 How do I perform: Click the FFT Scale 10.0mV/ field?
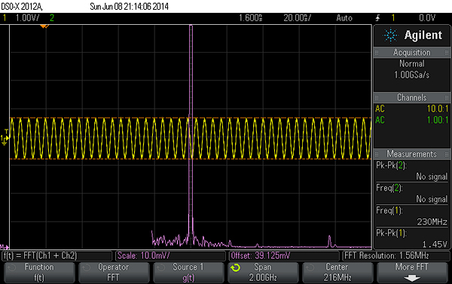(x=170, y=255)
